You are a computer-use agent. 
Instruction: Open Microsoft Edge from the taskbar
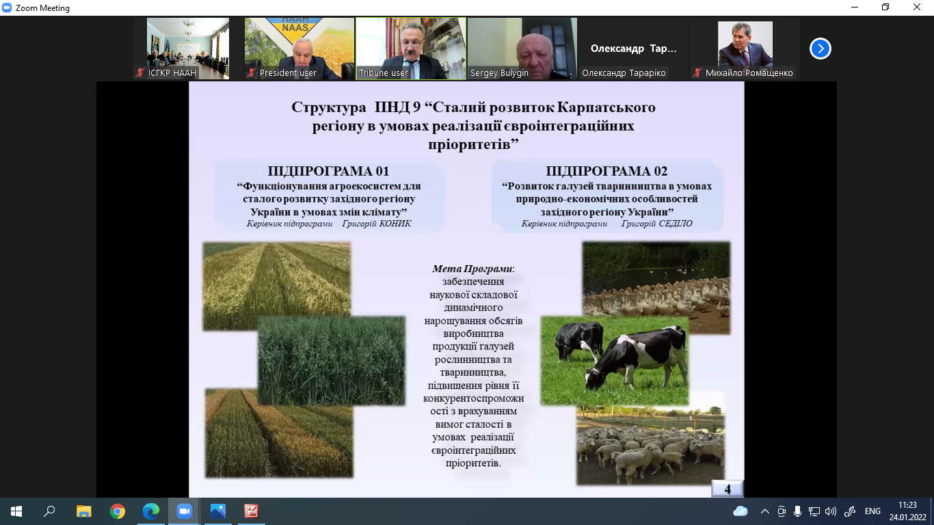(x=150, y=511)
